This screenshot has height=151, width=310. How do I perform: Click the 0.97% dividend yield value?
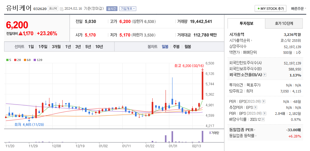pos(296,120)
